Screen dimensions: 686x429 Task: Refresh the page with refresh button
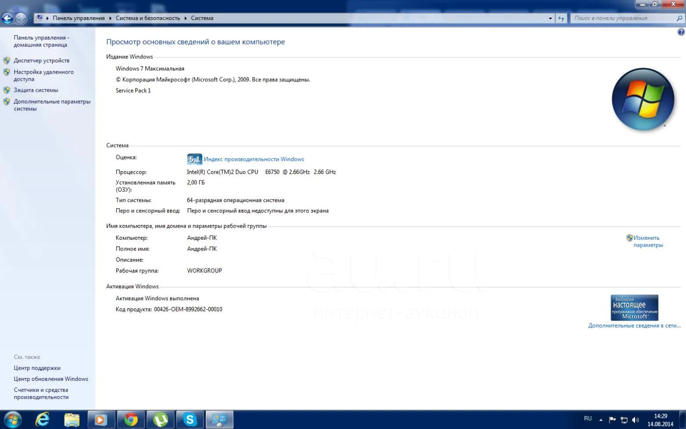tap(561, 18)
